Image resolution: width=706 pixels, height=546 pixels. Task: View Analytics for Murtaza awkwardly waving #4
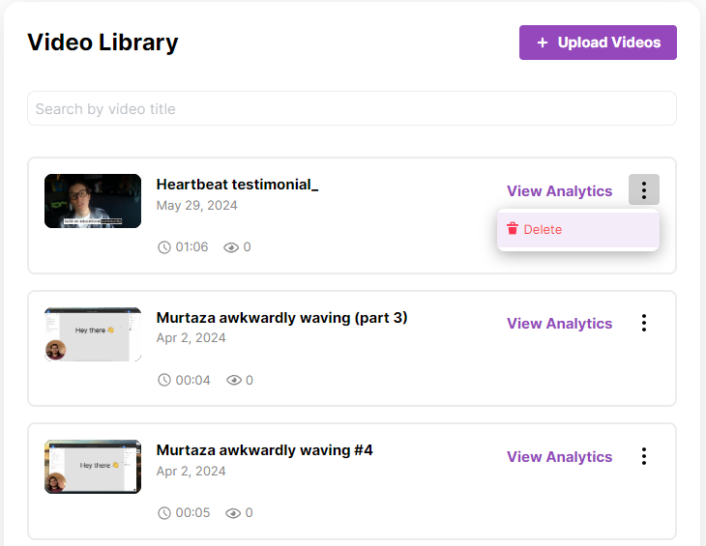point(559,456)
